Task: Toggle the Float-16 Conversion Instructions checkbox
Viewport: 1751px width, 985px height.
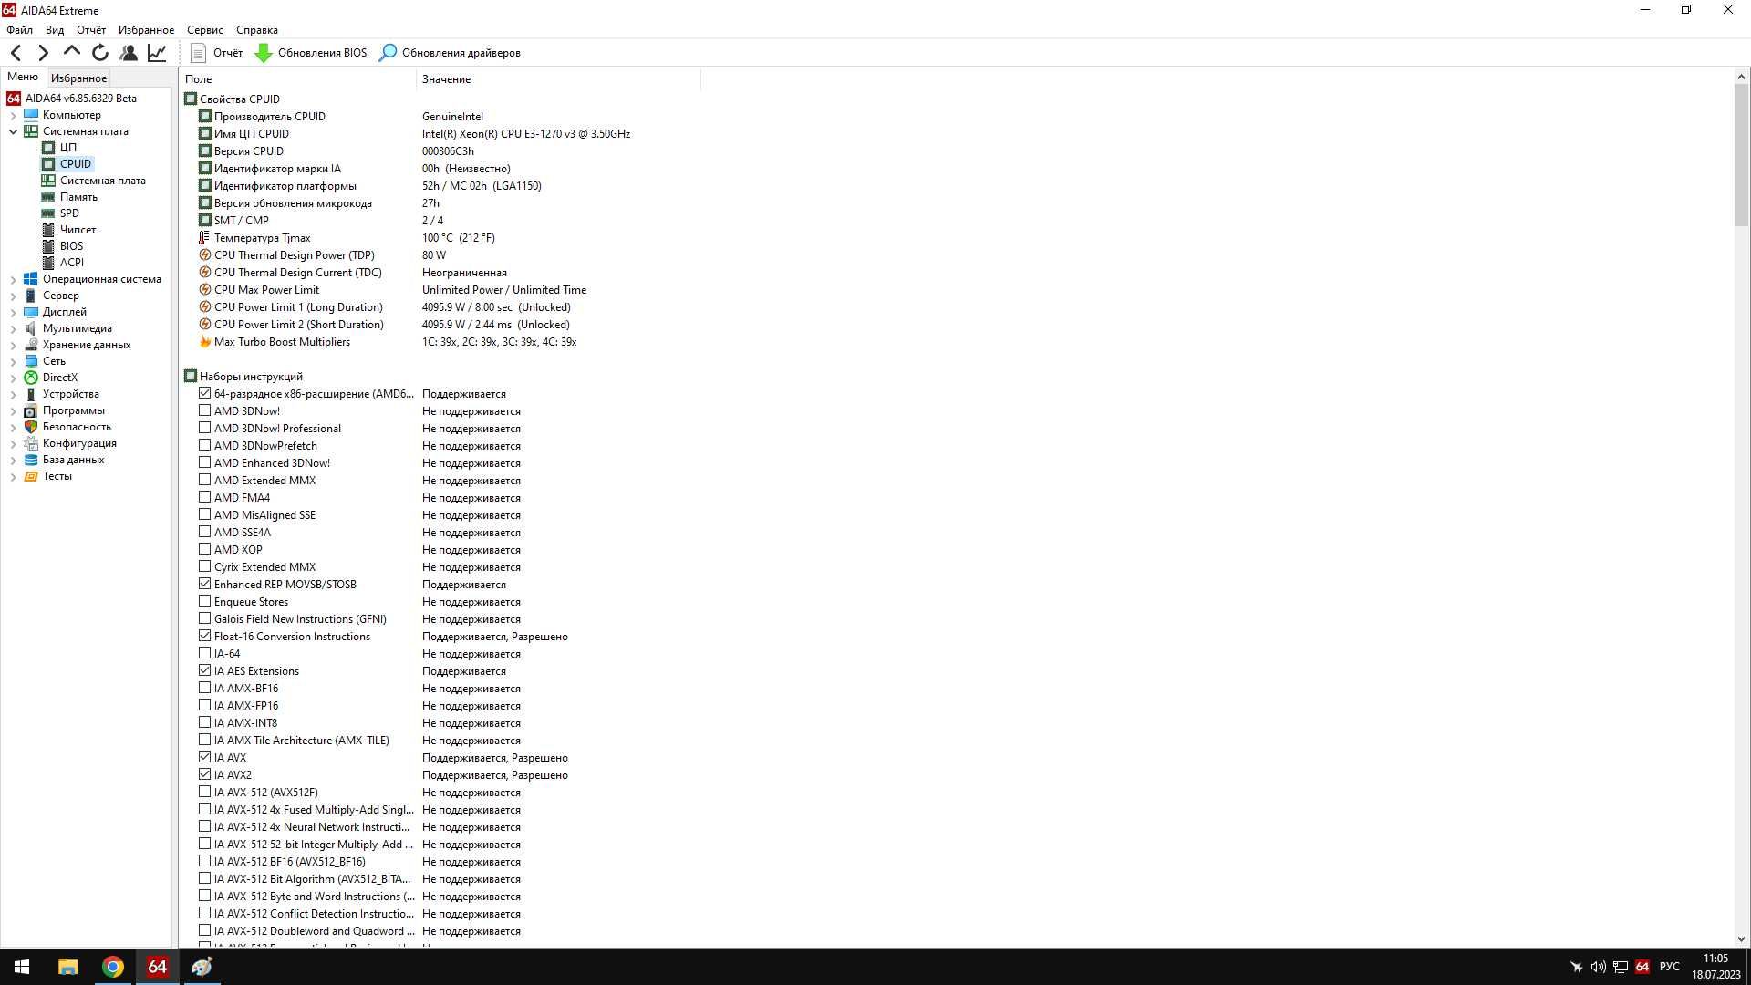Action: 204,637
